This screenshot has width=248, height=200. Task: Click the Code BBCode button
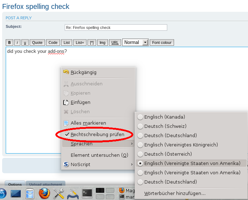pos(53,42)
